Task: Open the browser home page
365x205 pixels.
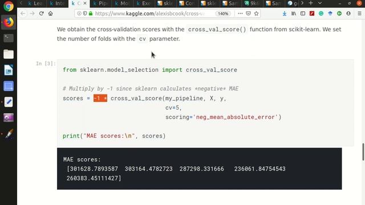Action: 51,14
